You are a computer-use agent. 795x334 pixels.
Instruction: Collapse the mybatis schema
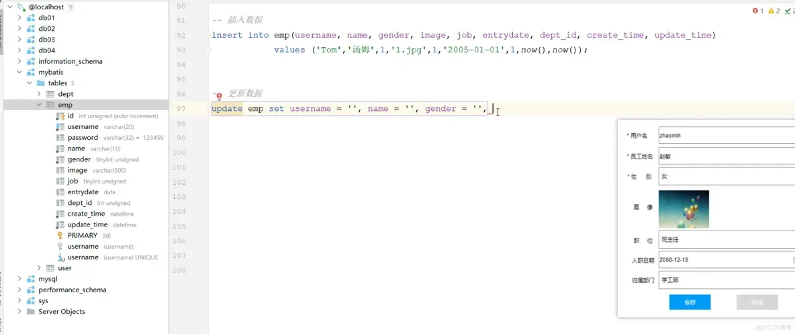pyautogui.click(x=19, y=72)
